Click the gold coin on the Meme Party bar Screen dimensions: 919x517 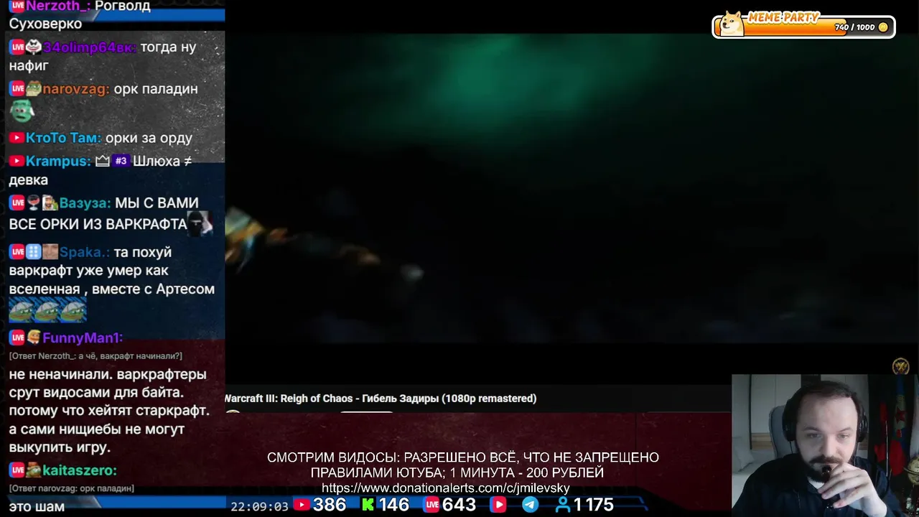tap(883, 27)
